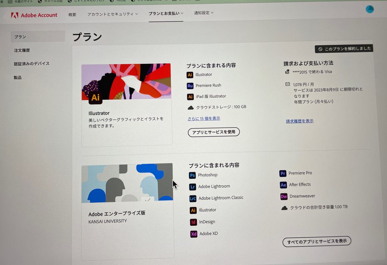Click the クラウドの合計空き容量 1.00 TB text
The image size is (387, 265).
(319, 207)
